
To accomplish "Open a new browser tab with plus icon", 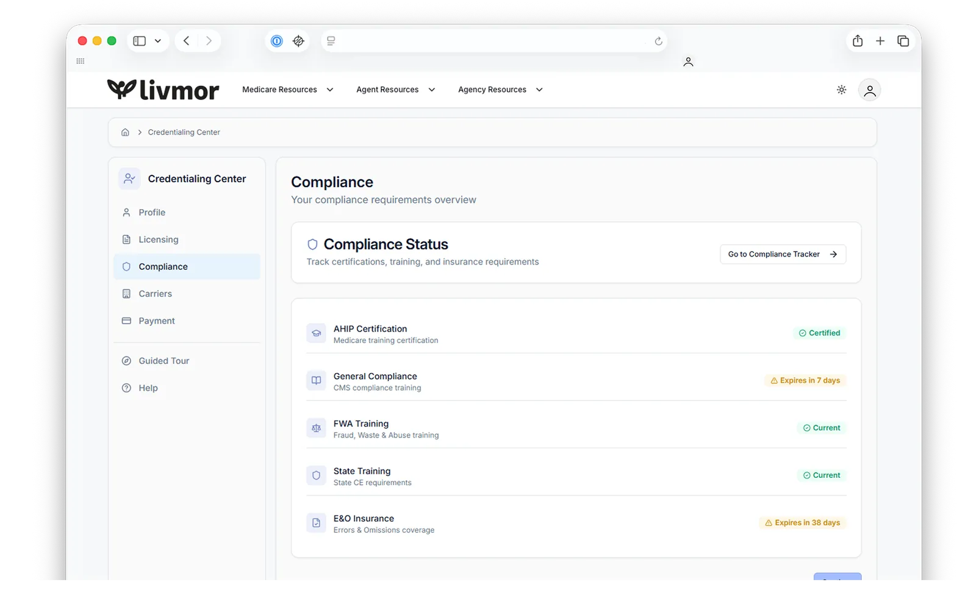I will pos(880,41).
